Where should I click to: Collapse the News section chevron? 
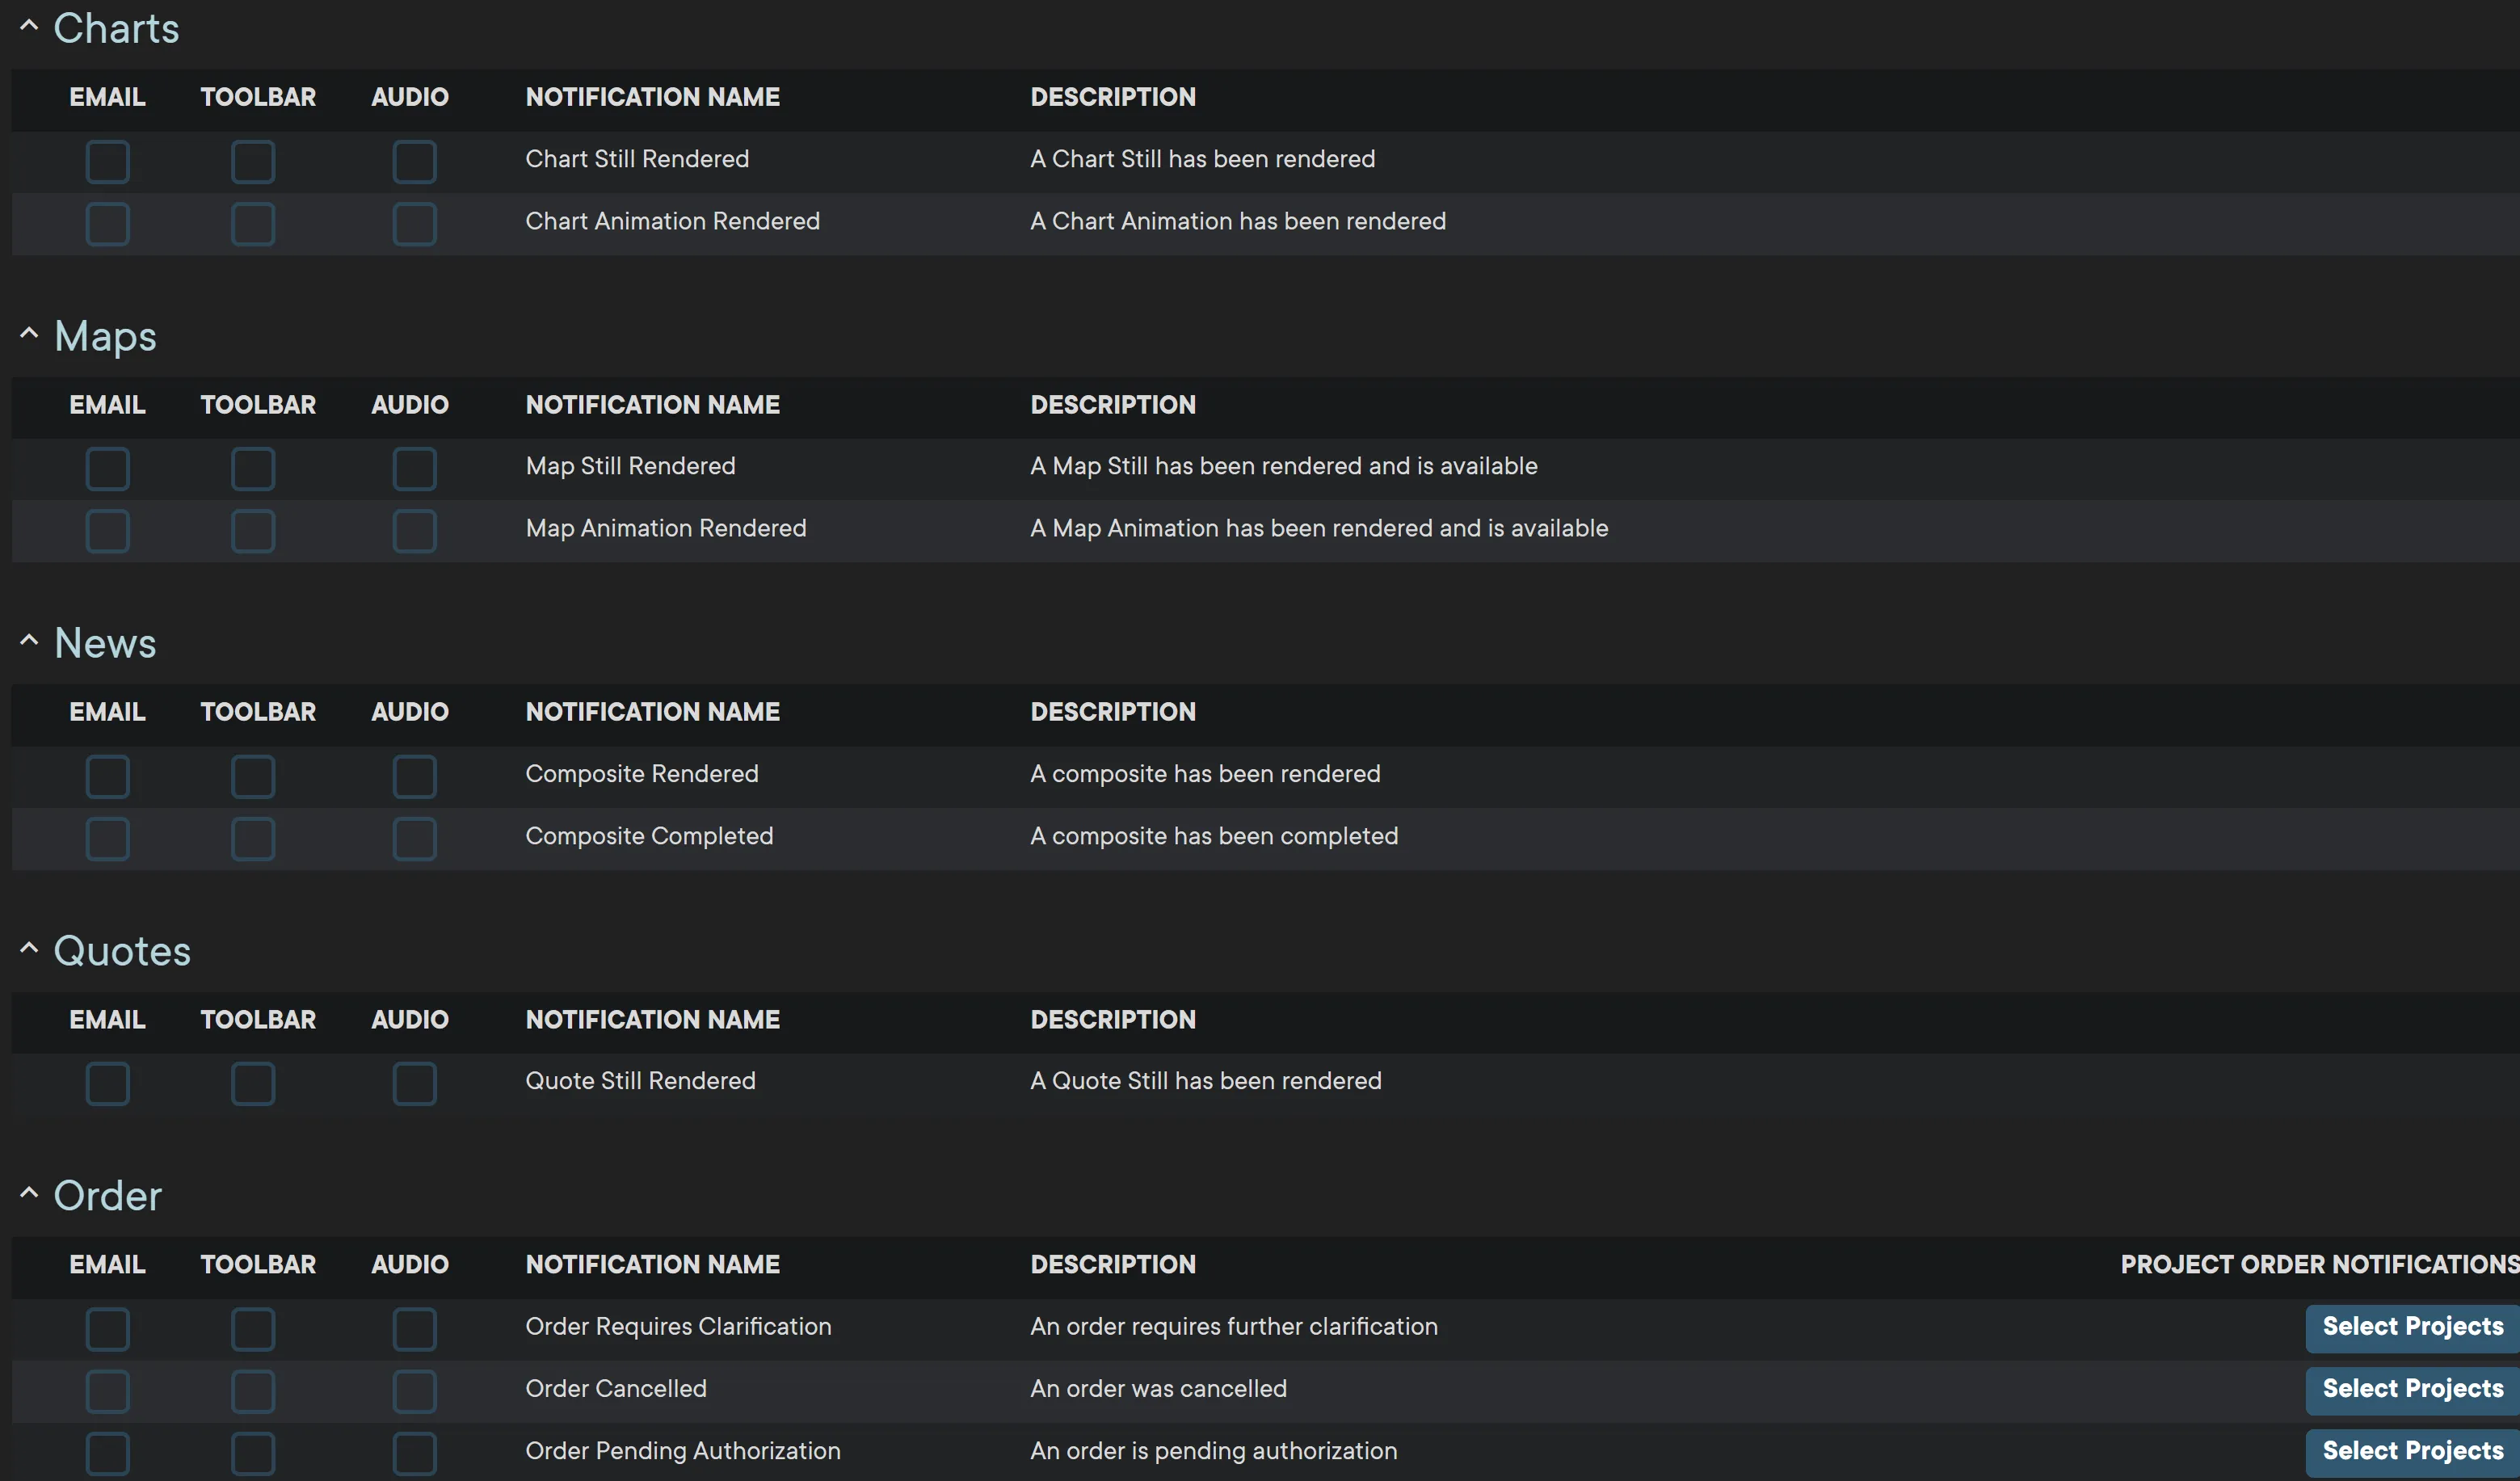29,641
